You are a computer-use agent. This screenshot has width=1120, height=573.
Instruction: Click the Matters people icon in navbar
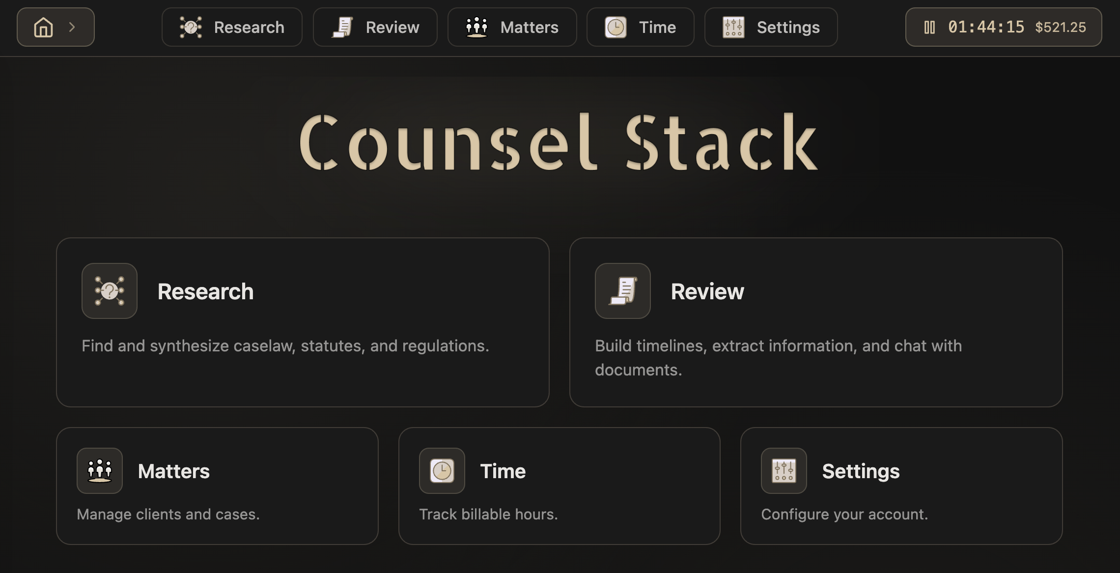point(476,27)
